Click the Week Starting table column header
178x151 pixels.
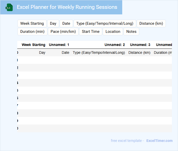pyautogui.click(x=33, y=45)
